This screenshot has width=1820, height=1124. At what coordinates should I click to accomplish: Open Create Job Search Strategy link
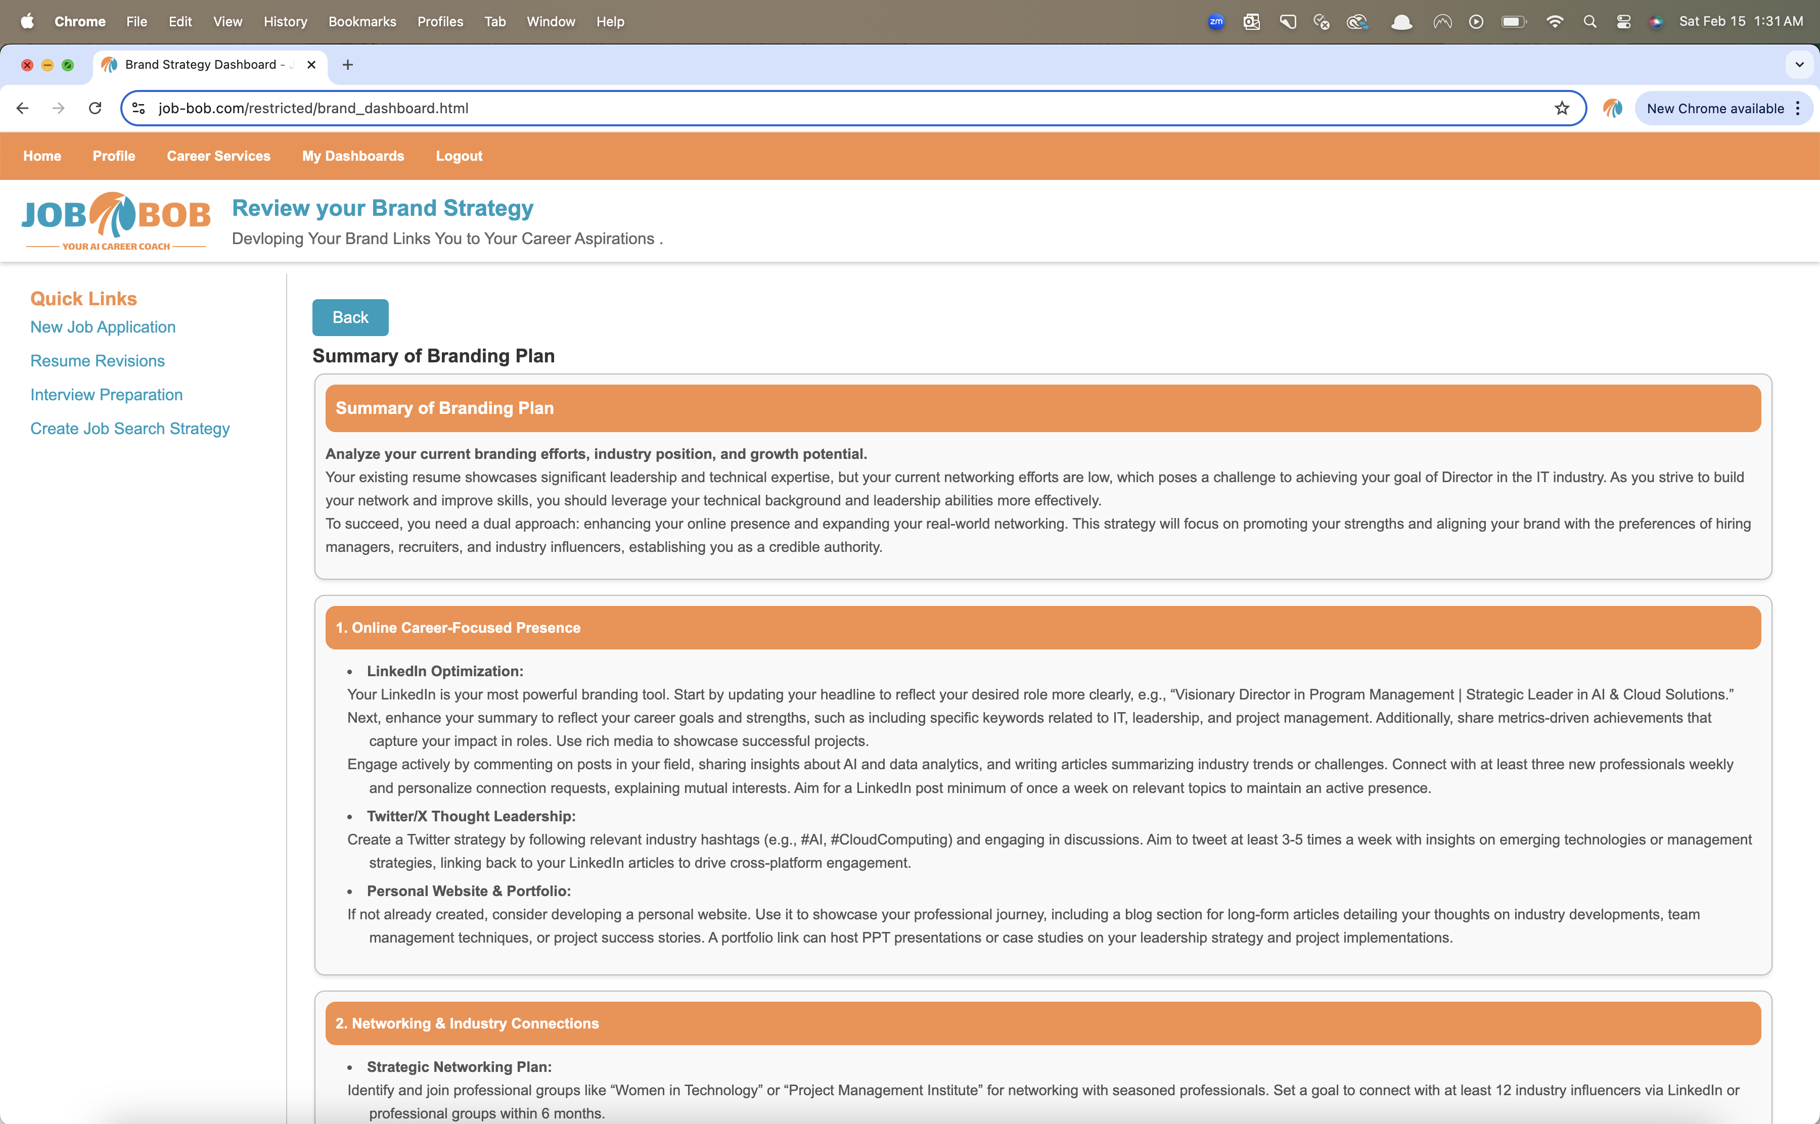pyautogui.click(x=130, y=428)
